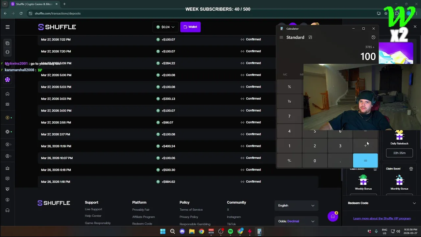Open the casino dice icon in sidebar

7,43
